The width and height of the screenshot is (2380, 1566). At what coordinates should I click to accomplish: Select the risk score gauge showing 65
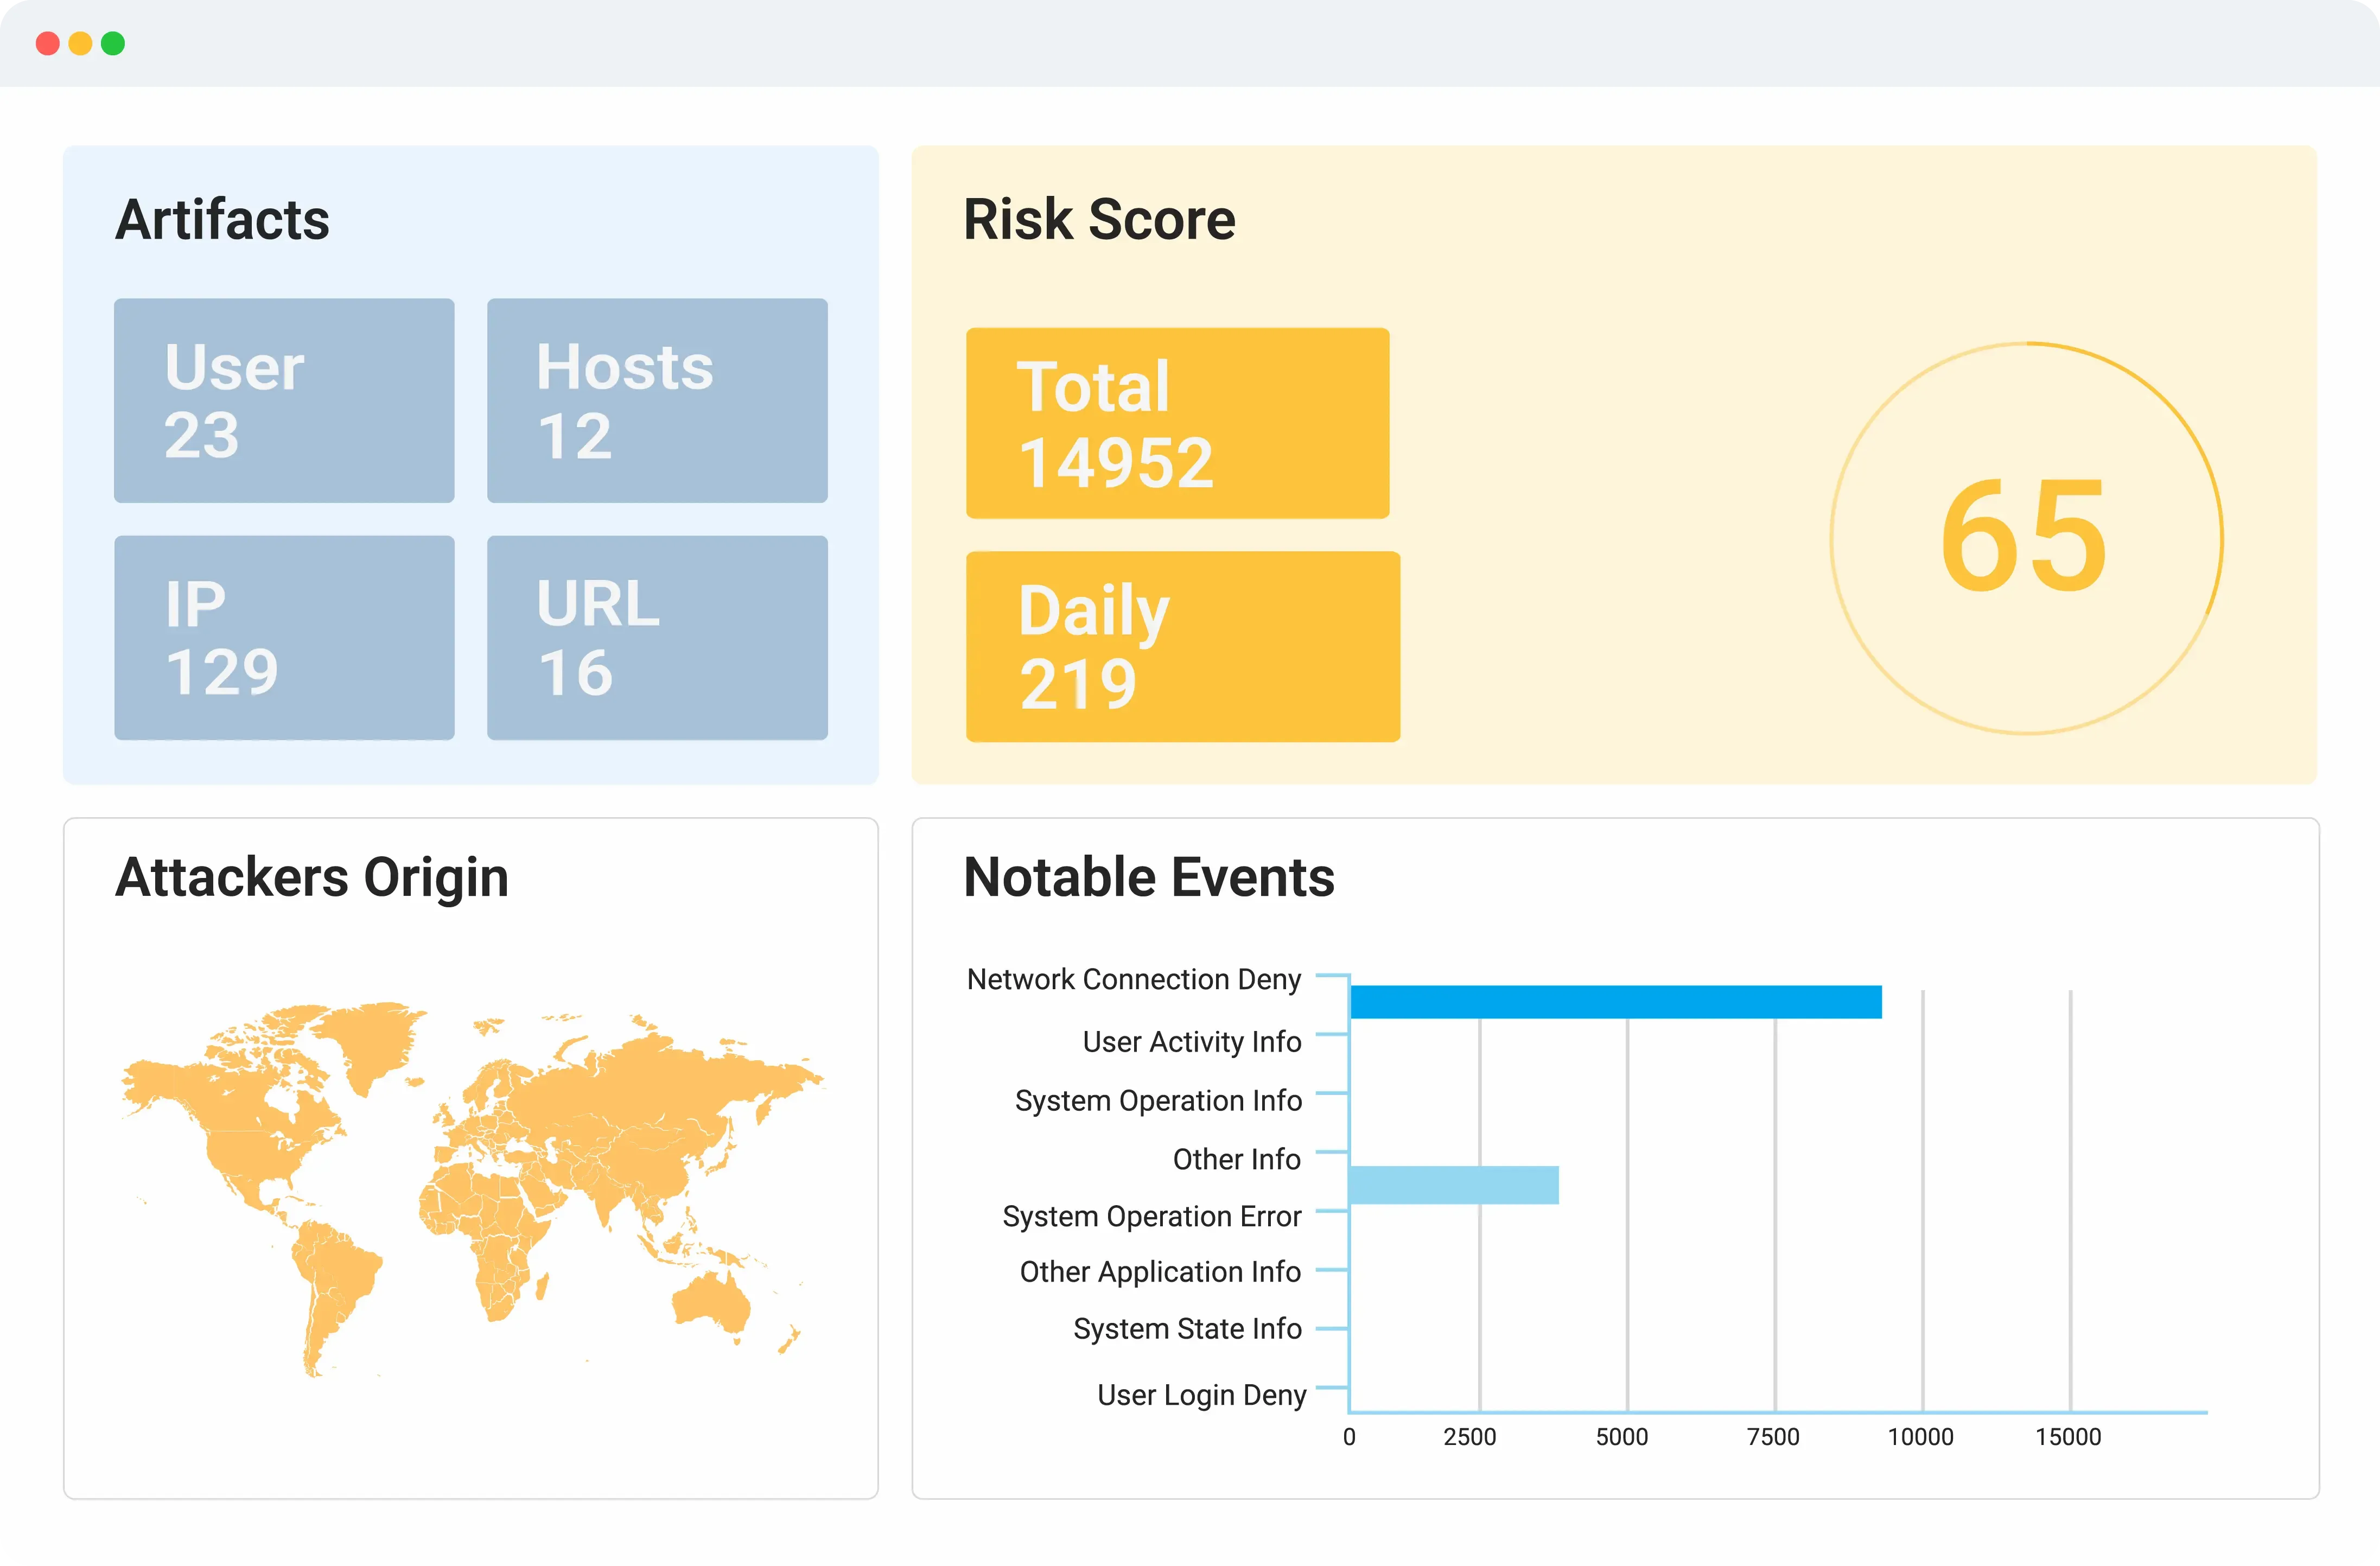pyautogui.click(x=2024, y=540)
